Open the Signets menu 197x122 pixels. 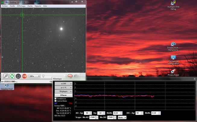click(x=38, y=6)
